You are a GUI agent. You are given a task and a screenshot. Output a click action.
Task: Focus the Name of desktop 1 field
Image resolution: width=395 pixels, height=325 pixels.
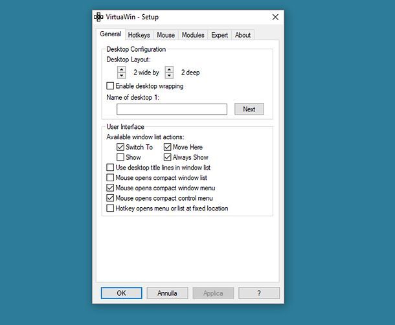pyautogui.click(x=172, y=109)
